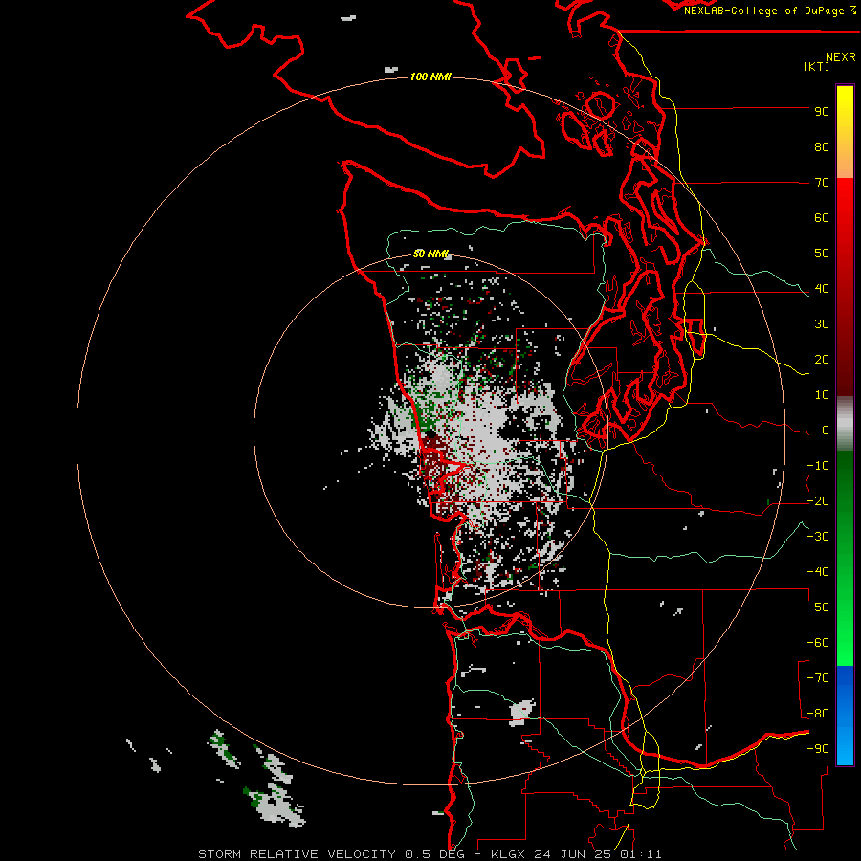The image size is (861, 861).
Task: Click the 10 value on the velocity scale
Action: coord(822,395)
